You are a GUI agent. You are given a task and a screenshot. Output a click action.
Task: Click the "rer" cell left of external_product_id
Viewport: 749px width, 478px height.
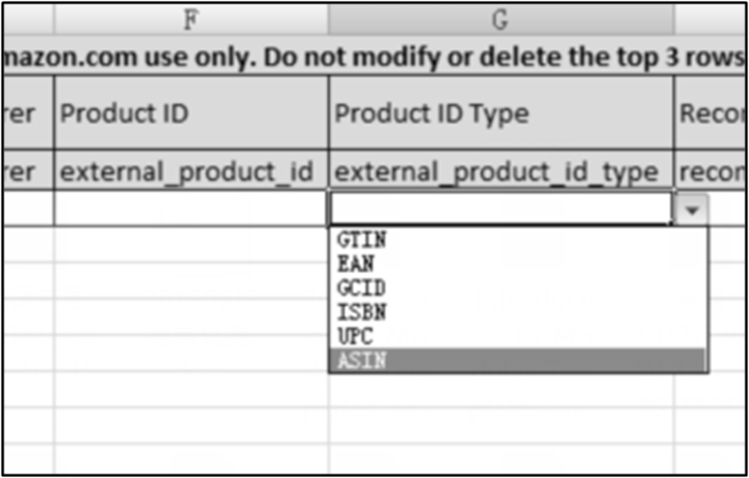[27, 172]
